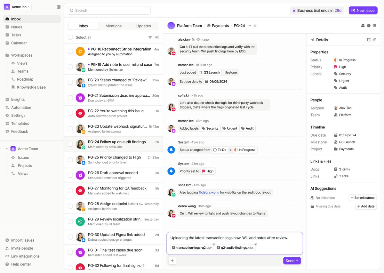Switch to the Mentions tab
This screenshot has width=384, height=273.
[x=114, y=26]
